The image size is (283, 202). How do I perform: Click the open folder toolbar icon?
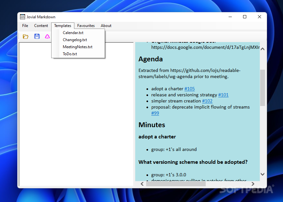click(x=25, y=37)
